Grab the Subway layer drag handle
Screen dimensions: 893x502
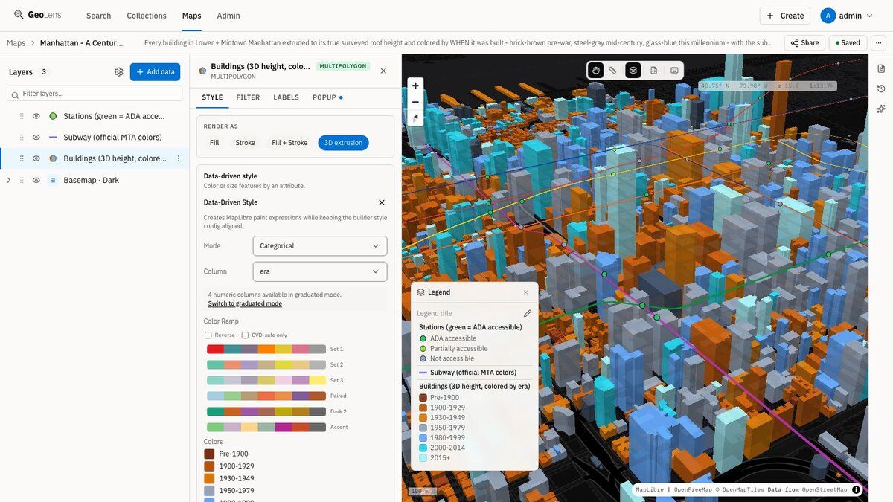[22, 138]
